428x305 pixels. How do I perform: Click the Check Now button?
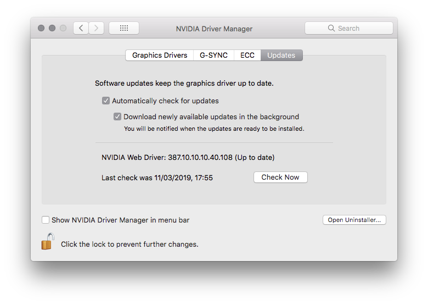point(280,178)
